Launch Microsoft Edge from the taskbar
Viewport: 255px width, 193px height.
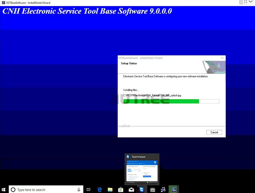[x=99, y=189]
